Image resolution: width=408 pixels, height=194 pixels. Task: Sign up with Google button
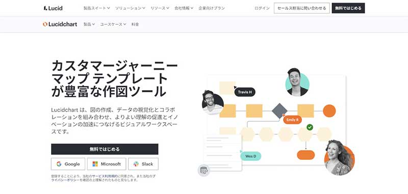(x=68, y=164)
